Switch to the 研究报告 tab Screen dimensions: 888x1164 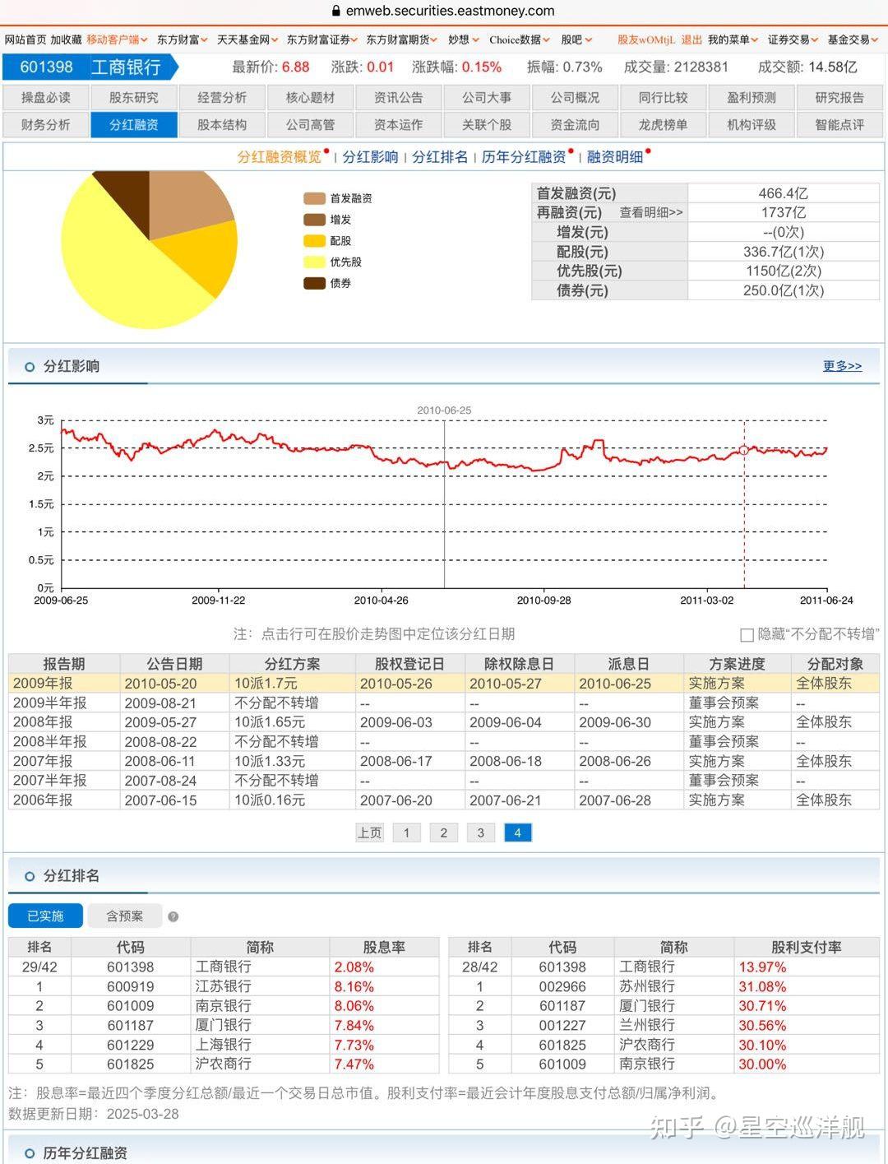(839, 98)
